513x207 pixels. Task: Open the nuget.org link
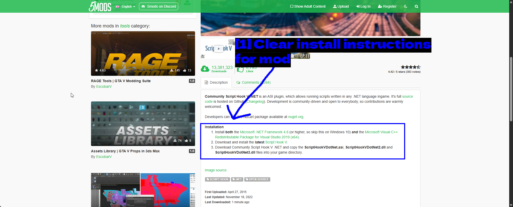click(296, 117)
